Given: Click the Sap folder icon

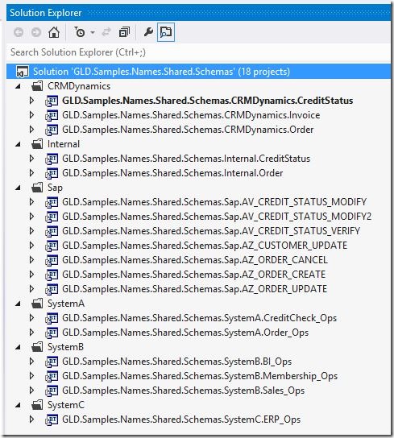Looking at the screenshot, I should (37, 188).
